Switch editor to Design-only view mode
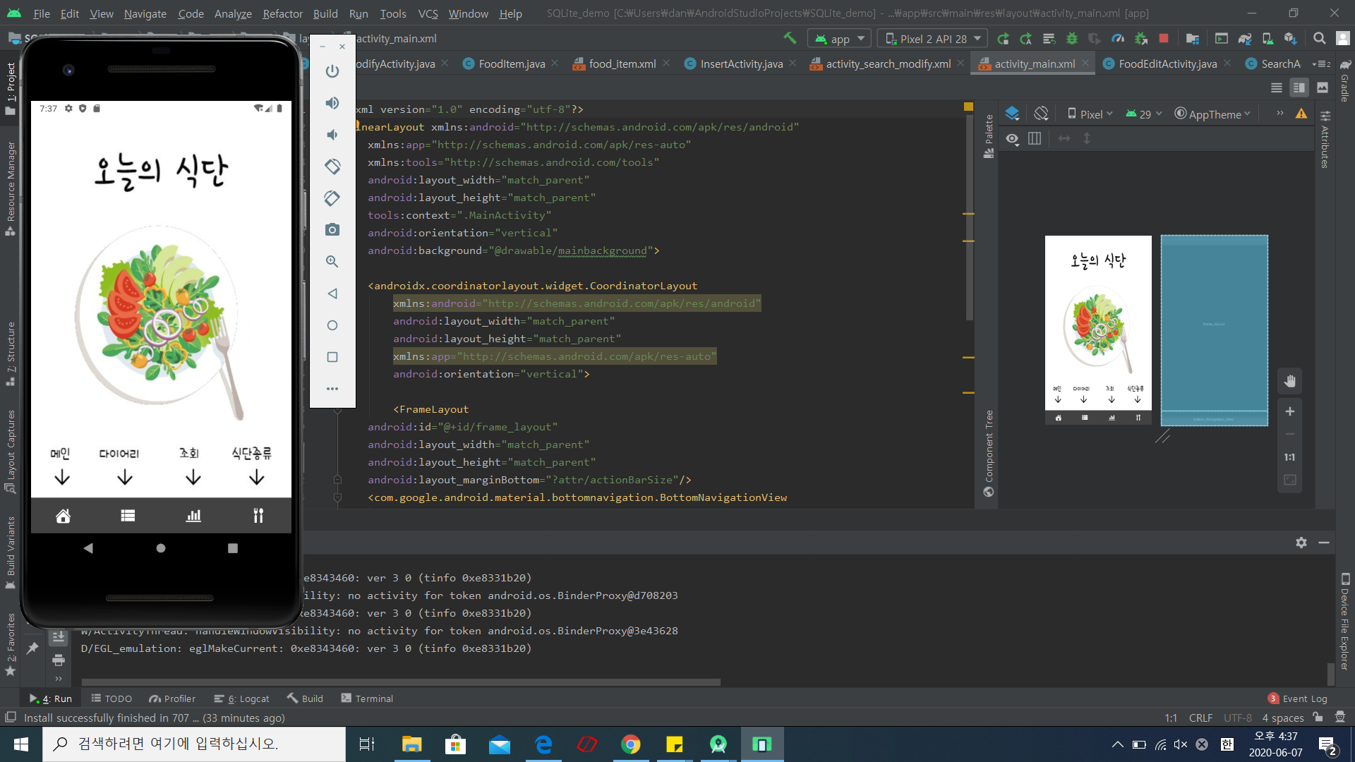The image size is (1355, 762). click(x=1323, y=87)
